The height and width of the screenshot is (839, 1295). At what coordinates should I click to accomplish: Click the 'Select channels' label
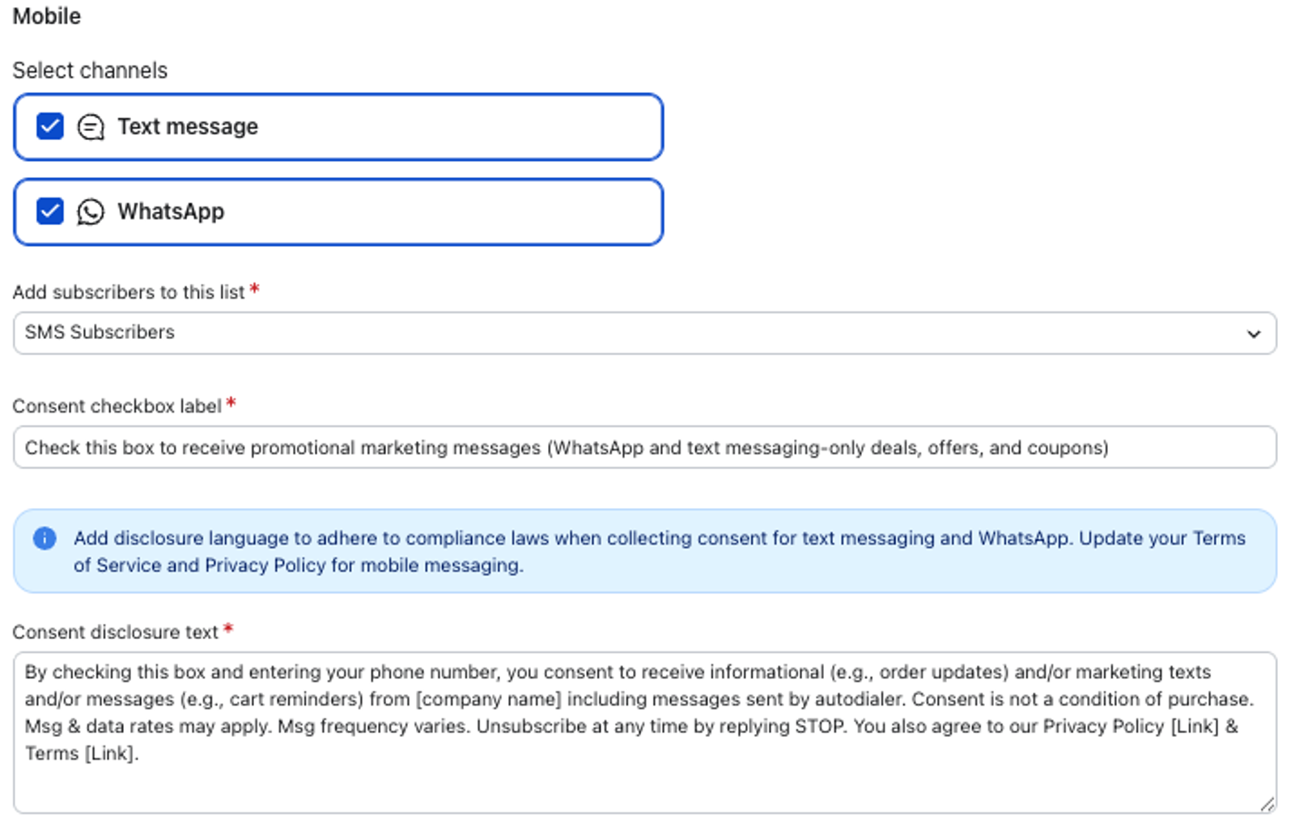(90, 70)
